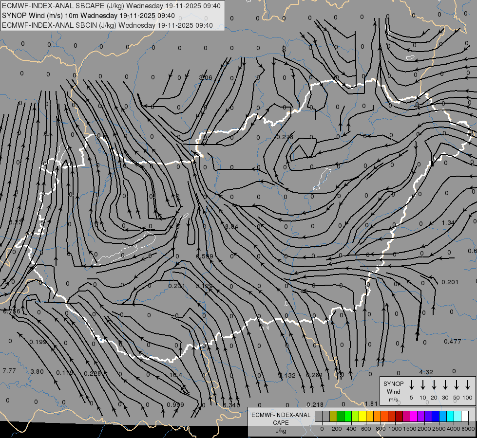
Task: Click the 0.756 value on the map
Action: tap(12, 311)
